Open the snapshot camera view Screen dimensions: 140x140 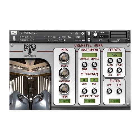pyautogui.click(x=77, y=33)
